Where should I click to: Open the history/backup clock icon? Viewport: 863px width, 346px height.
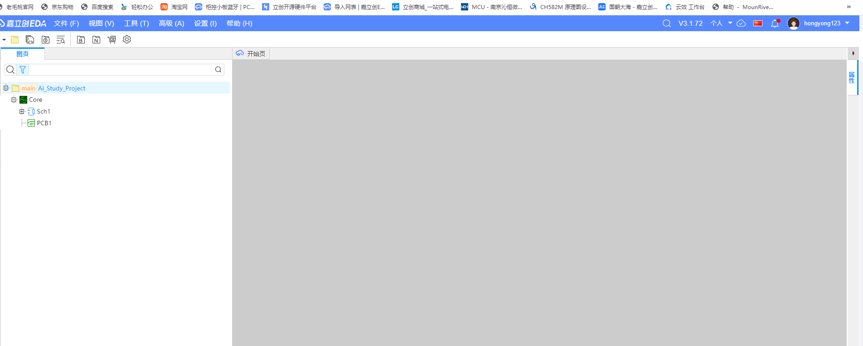coord(45,40)
